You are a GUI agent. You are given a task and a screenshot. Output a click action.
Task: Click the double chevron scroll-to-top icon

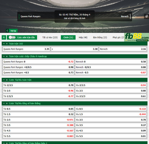4,37
